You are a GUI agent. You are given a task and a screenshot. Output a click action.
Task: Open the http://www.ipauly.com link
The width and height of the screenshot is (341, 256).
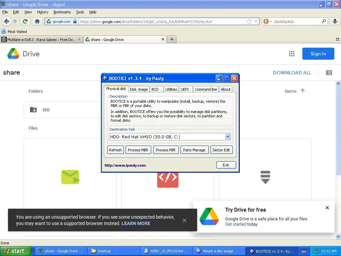point(125,165)
